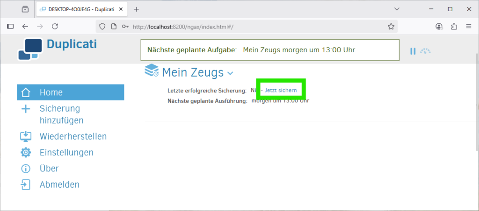Click the Home house icon
This screenshot has width=479, height=211.
[26, 92]
